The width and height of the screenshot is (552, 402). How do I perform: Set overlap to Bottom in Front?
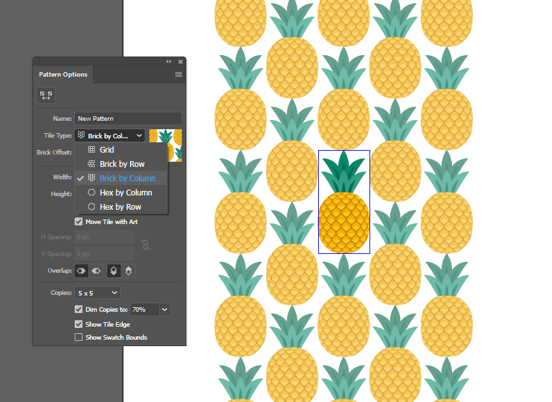tap(128, 270)
